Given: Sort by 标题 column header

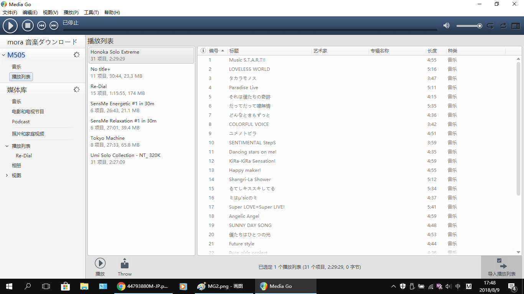Looking at the screenshot, I should click(270, 51).
